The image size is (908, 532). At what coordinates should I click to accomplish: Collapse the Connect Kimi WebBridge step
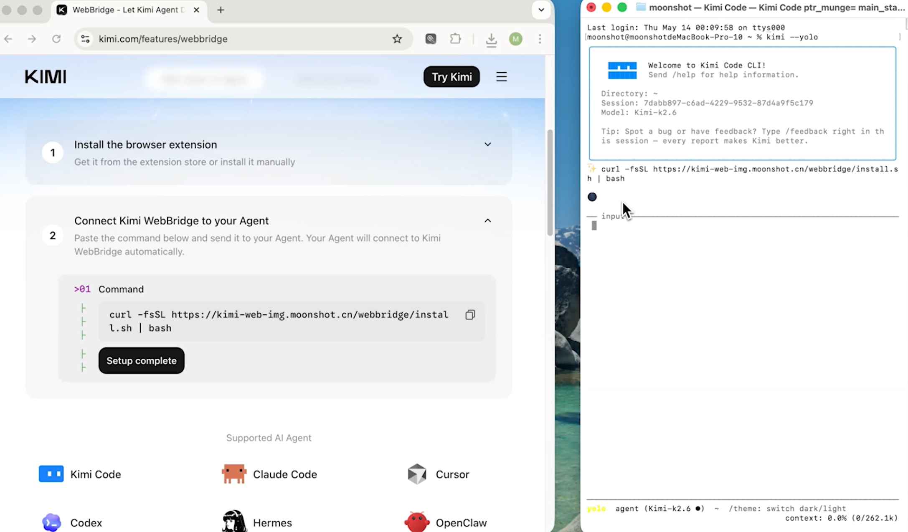[x=487, y=220]
